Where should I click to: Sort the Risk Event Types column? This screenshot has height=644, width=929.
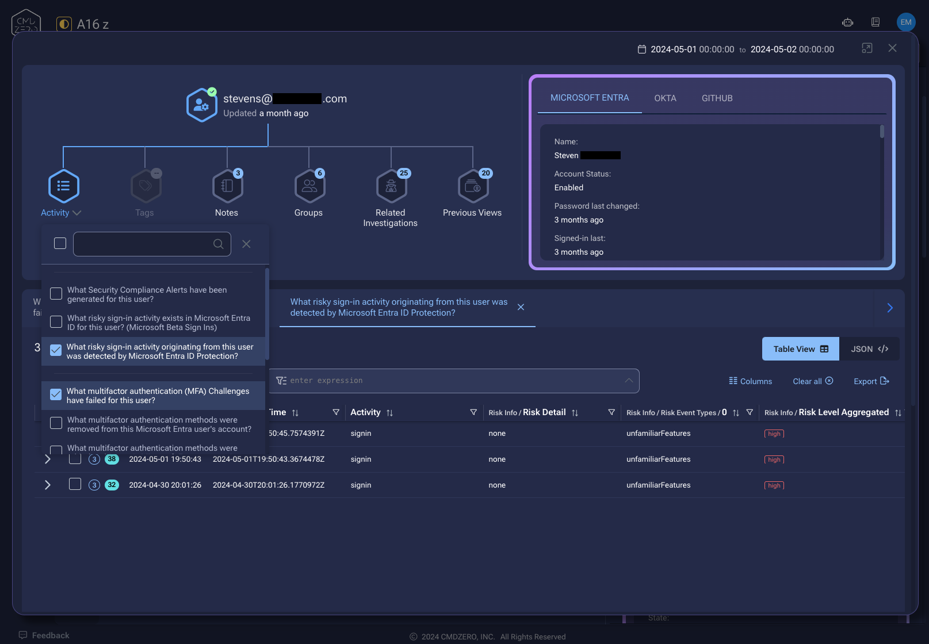[736, 413]
